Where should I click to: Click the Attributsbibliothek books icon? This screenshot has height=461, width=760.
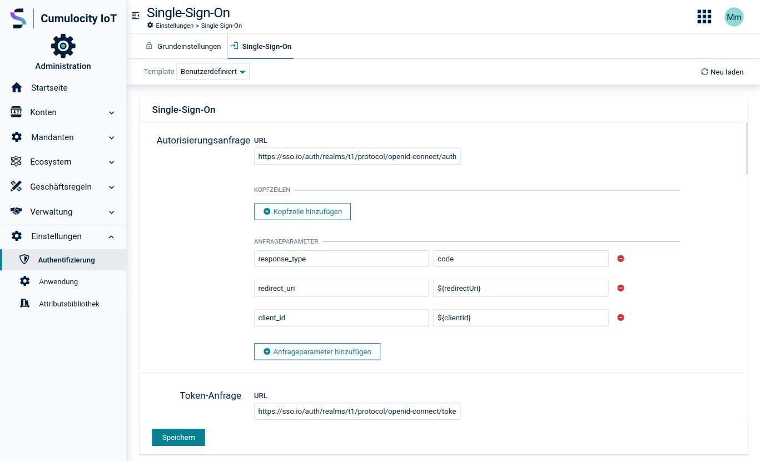24,304
